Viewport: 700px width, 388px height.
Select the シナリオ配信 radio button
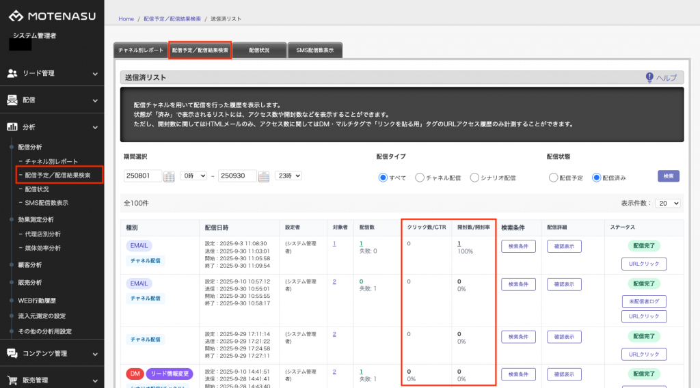point(475,178)
